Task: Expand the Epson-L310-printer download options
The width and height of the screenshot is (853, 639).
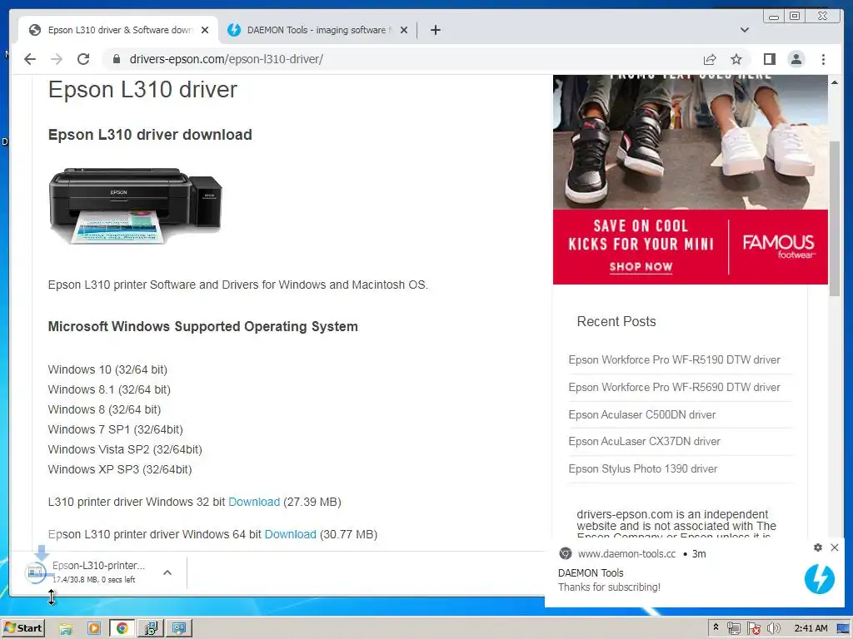Action: pos(167,572)
